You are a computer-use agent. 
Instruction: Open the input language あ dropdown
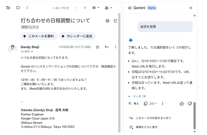[108, 8]
